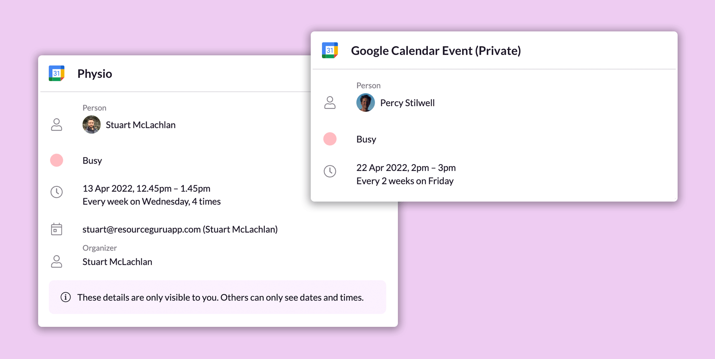Select the Physio event title
Screen dimensions: 715x359
pos(95,74)
